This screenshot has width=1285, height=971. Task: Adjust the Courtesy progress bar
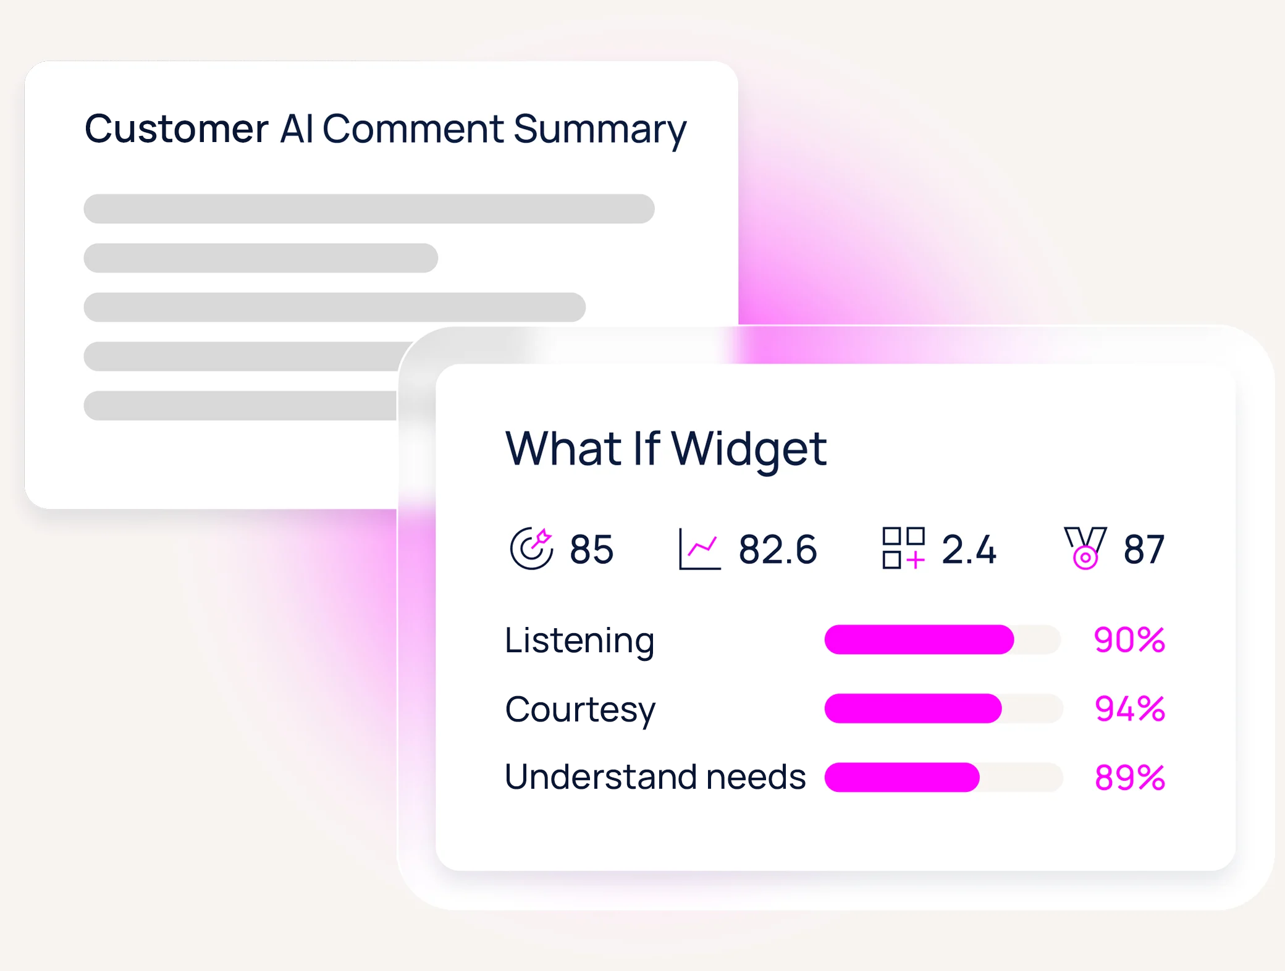coord(942,708)
